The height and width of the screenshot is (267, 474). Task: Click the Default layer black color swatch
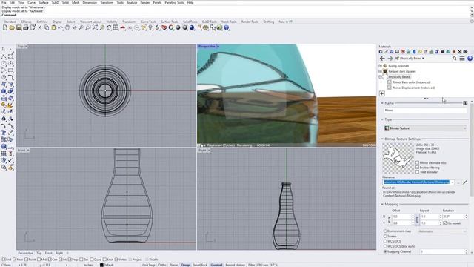click(x=101, y=265)
